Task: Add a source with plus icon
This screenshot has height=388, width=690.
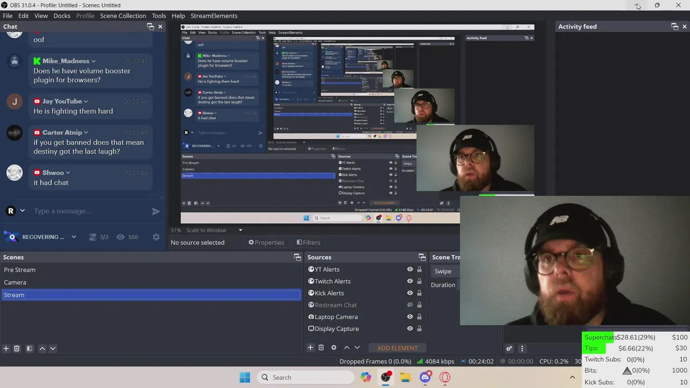Action: 310,348
